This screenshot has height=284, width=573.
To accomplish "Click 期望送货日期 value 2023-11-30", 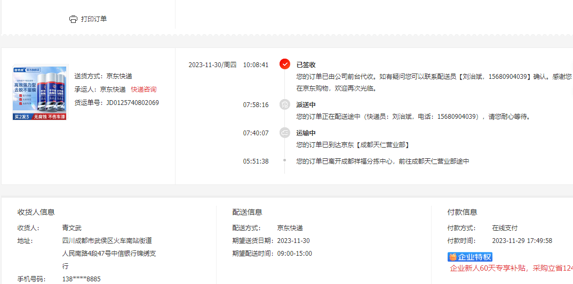I will 293,241.
